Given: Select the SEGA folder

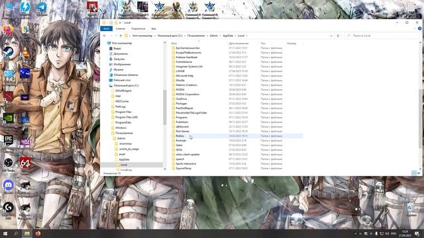Looking at the screenshot, I should point(179,150).
